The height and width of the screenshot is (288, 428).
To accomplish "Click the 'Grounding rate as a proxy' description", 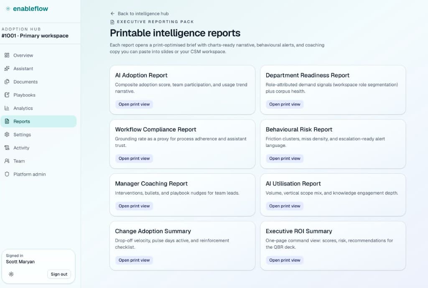I will [181, 142].
